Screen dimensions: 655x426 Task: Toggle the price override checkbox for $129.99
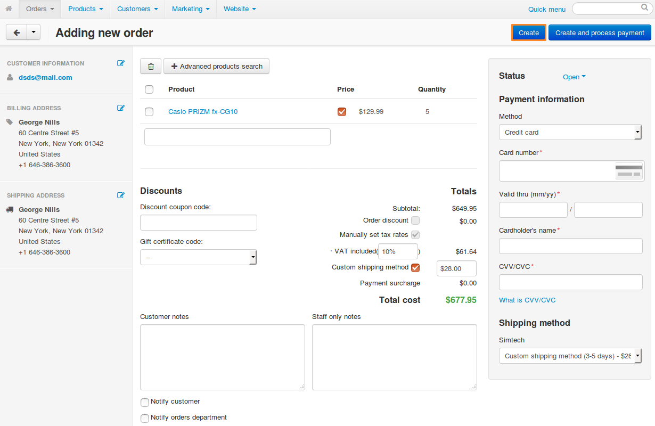click(342, 112)
